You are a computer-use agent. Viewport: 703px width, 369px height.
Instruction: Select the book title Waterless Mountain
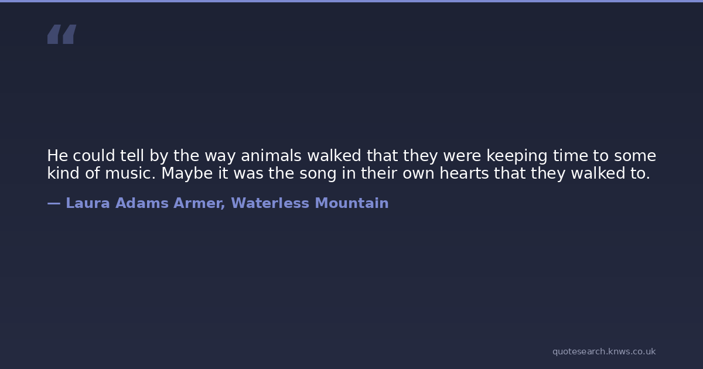pyautogui.click(x=309, y=203)
